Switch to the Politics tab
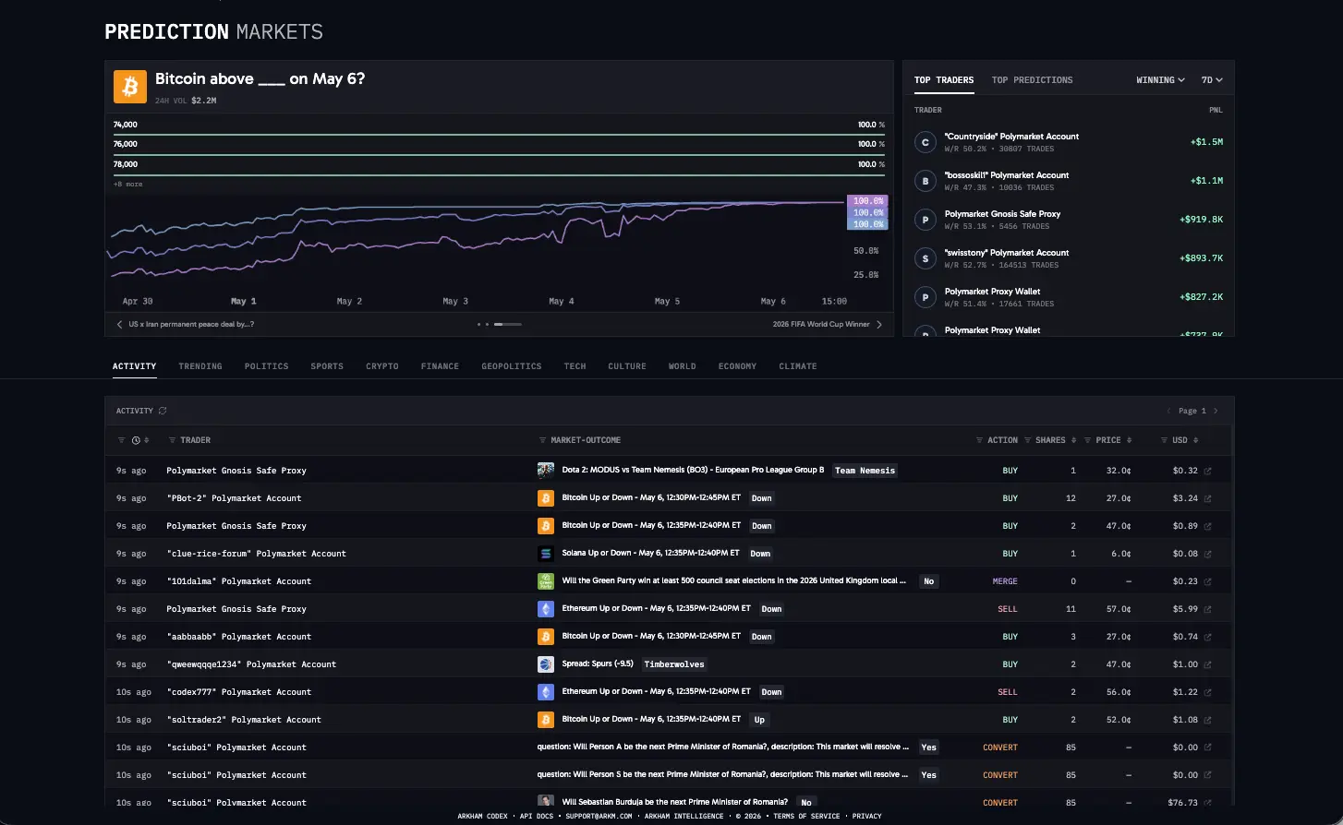 click(x=267, y=366)
